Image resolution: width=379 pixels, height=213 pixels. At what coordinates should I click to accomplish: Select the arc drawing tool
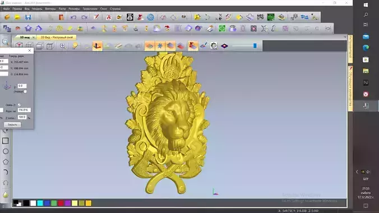6,172
